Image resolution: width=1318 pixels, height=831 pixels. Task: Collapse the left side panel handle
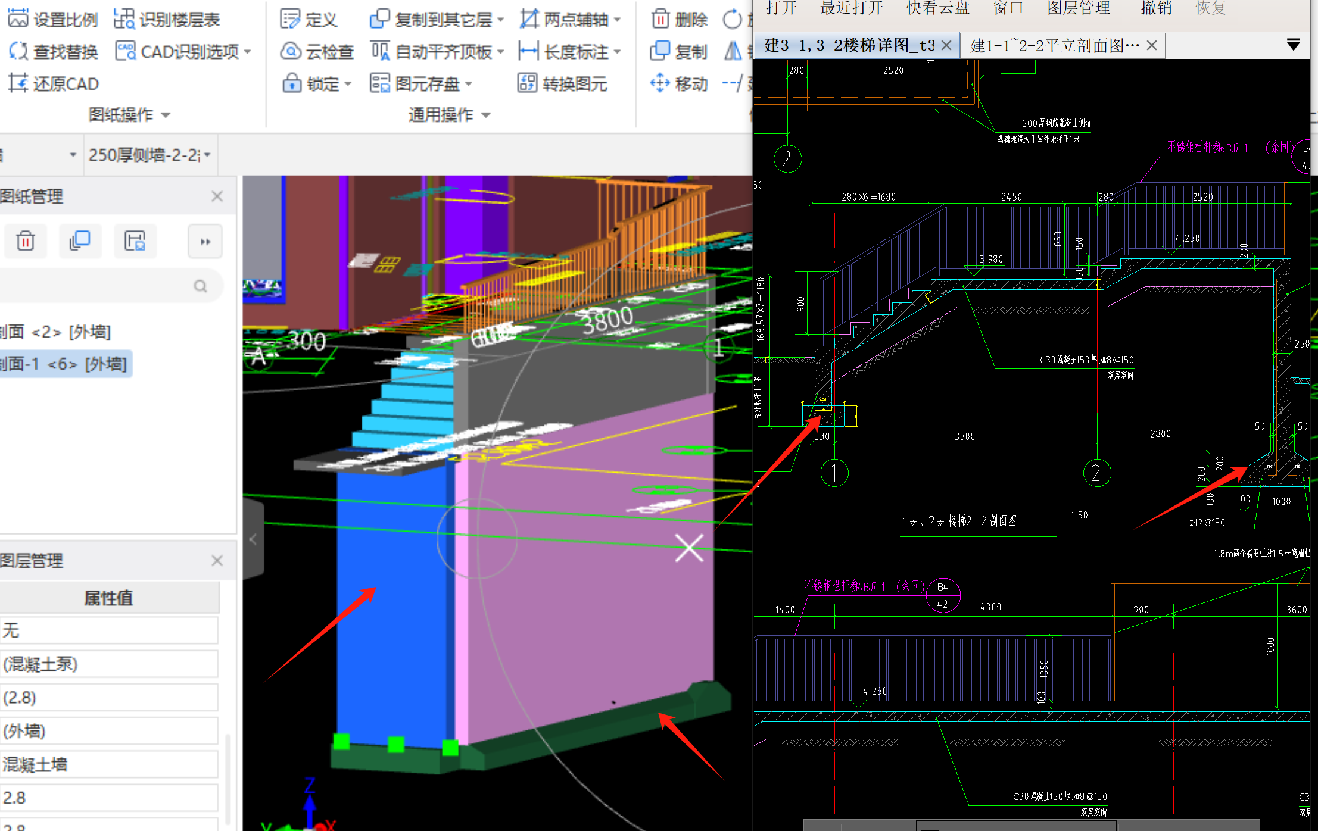253,539
